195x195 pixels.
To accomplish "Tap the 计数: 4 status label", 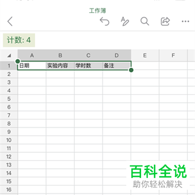I will (x=19, y=40).
